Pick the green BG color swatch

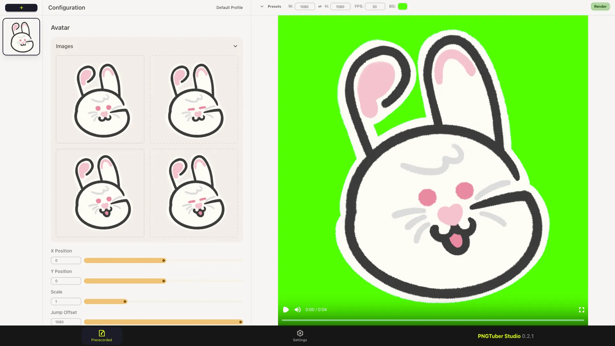pos(402,6)
